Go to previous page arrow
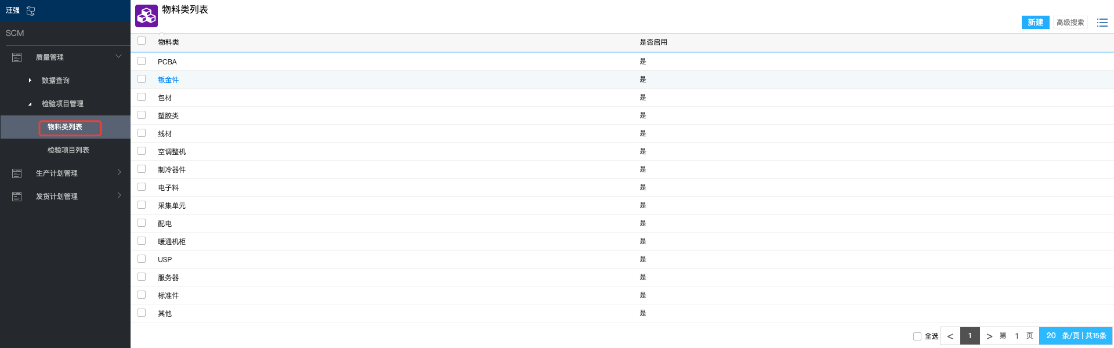 (950, 336)
